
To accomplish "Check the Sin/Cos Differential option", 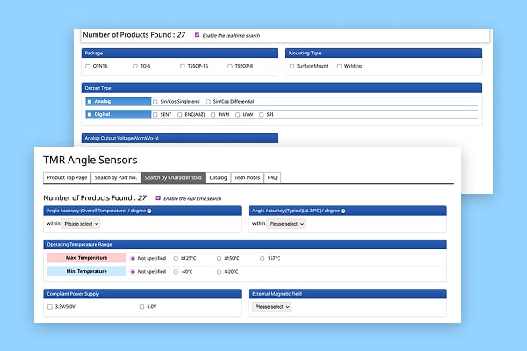I will (x=208, y=102).
